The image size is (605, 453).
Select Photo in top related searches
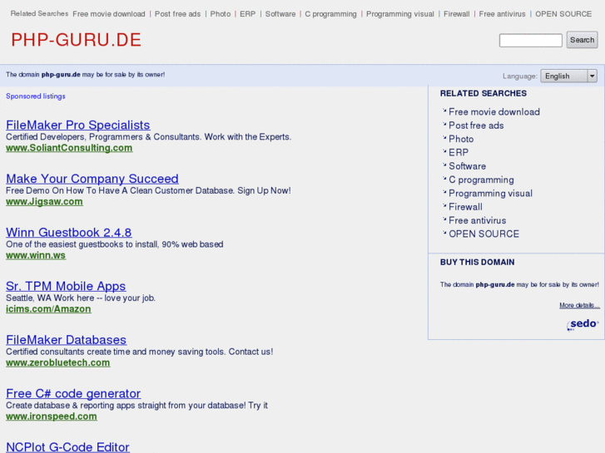(221, 14)
